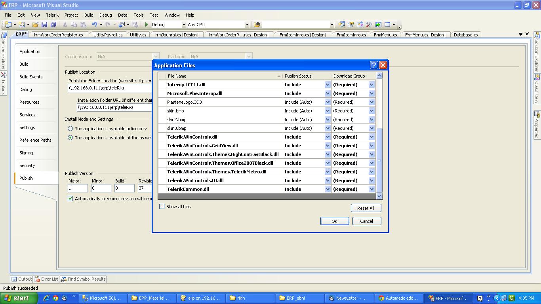Click the Major version input field
541x304 pixels.
pyautogui.click(x=78, y=189)
